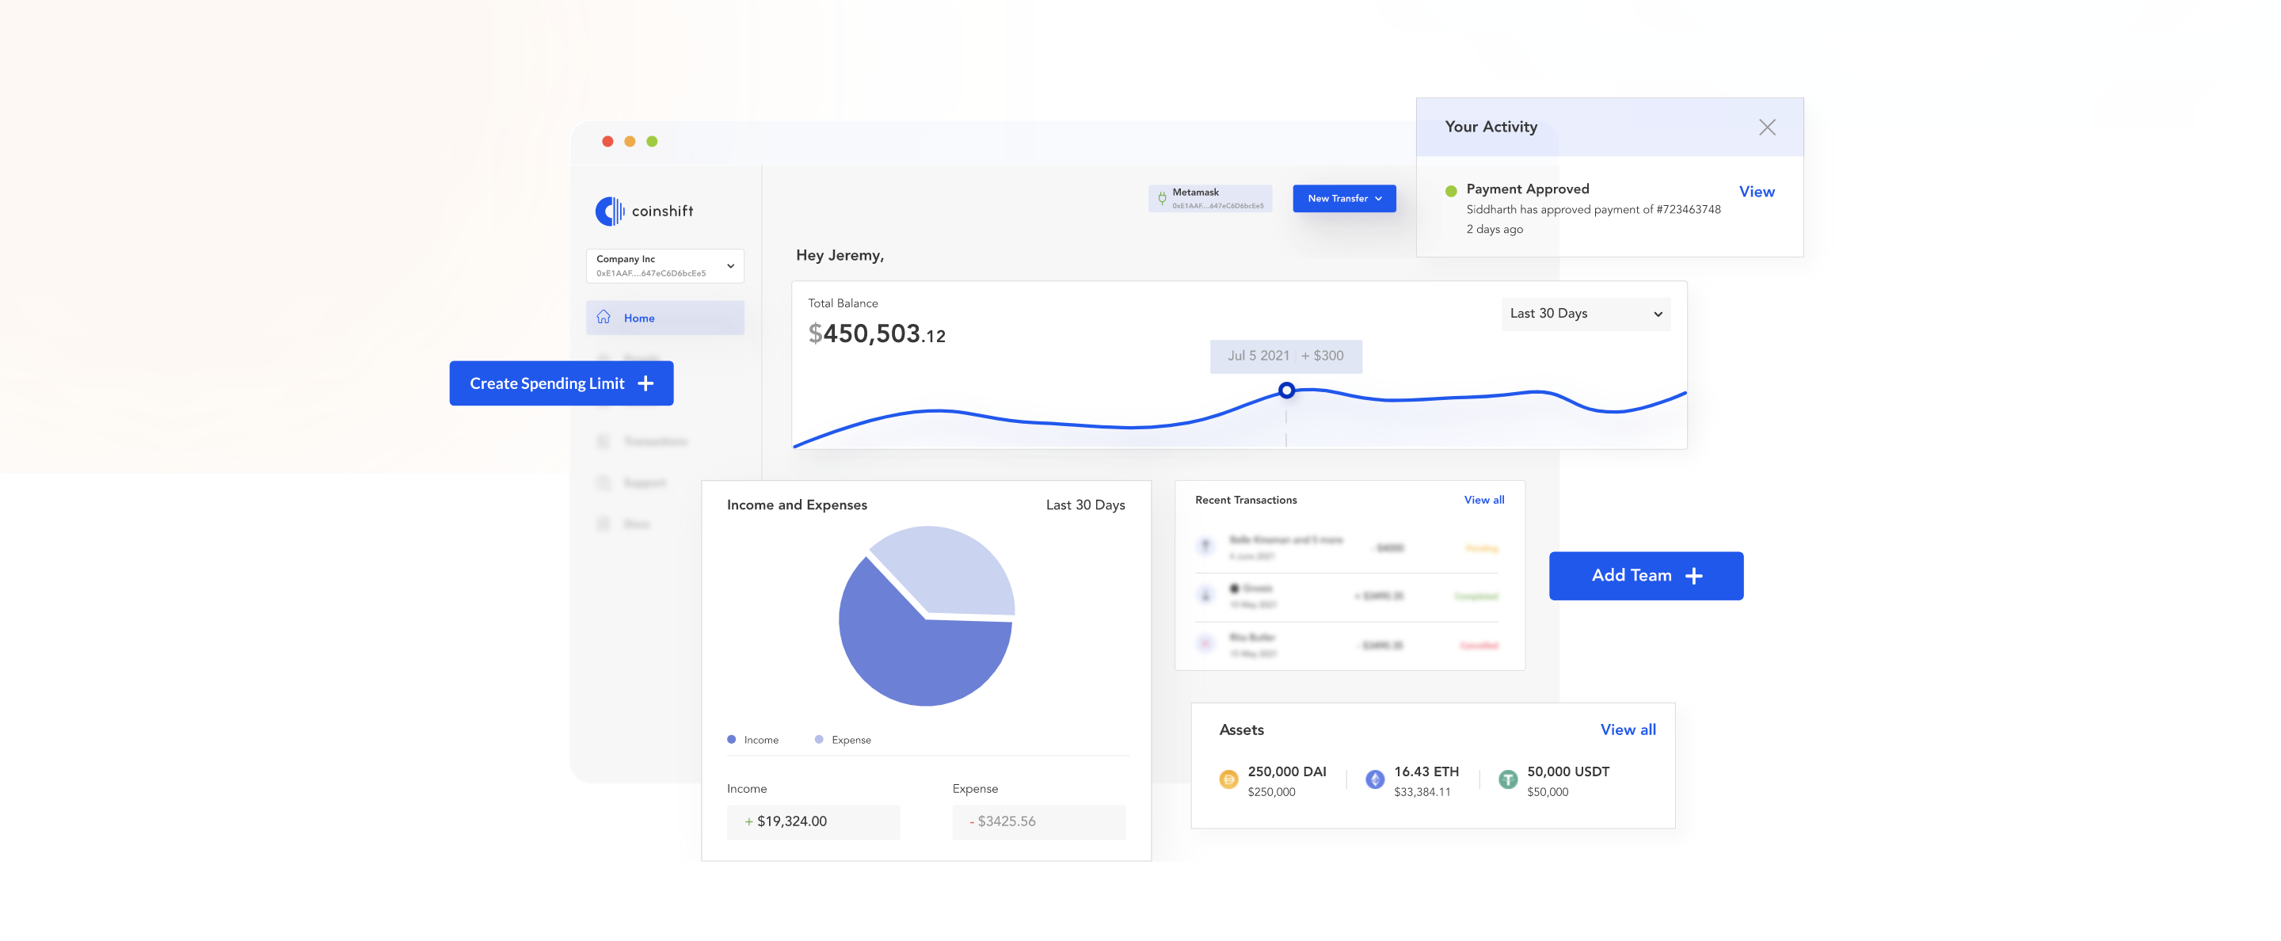The width and height of the screenshot is (2281, 941).
Task: Select the Metamask wallet address chip
Action: [x=1209, y=198]
